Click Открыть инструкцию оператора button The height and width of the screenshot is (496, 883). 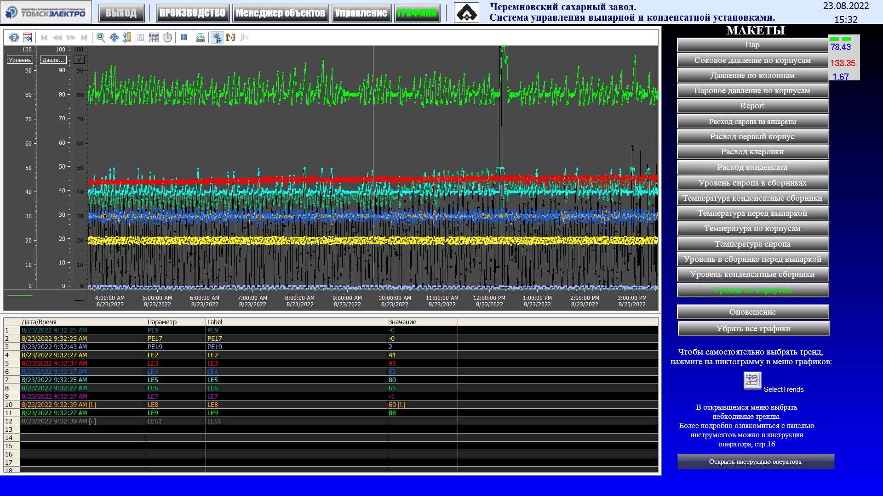756,462
